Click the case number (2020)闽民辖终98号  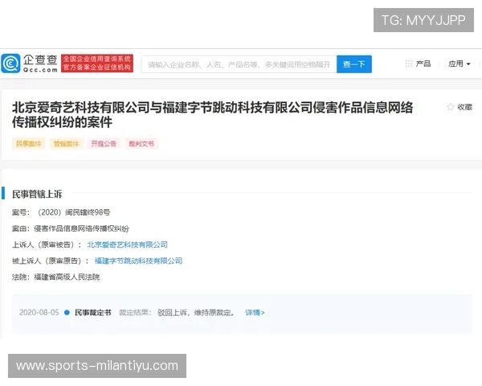coord(73,212)
